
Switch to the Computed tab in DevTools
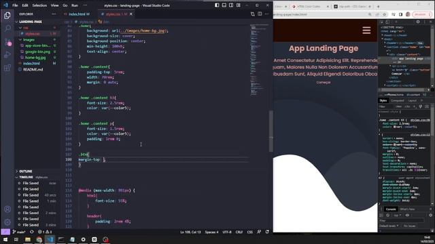pyautogui.click(x=397, y=100)
